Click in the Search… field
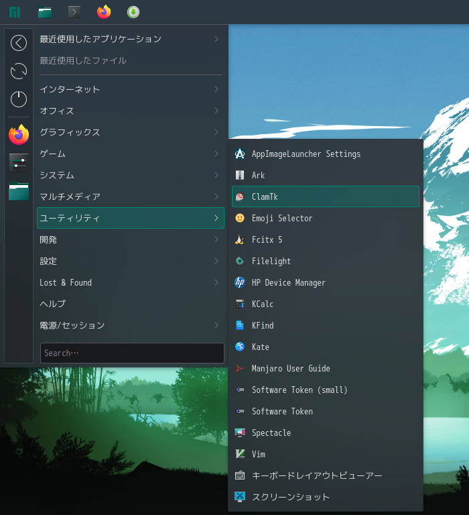 pos(132,353)
